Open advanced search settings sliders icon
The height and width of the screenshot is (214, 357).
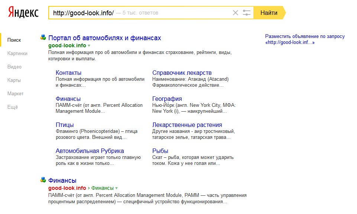(x=246, y=13)
